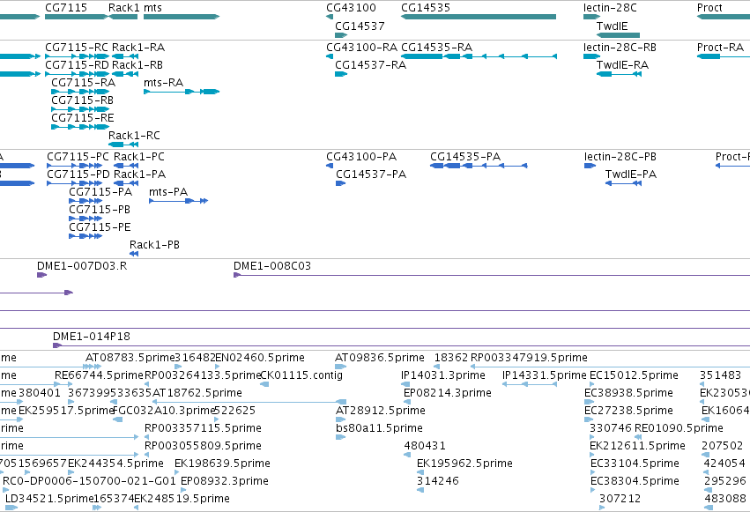750x512 pixels.
Task: Click the AT18762.5prime EST label
Action: point(197,393)
